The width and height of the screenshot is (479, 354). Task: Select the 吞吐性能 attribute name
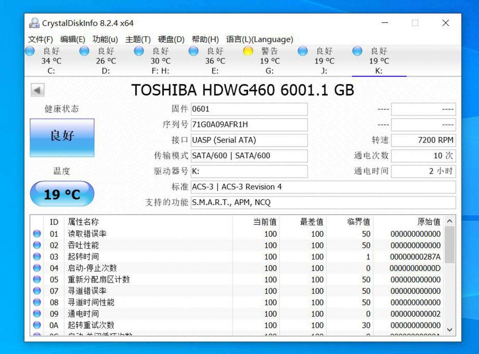point(83,245)
